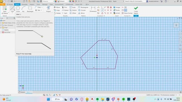Click the Fix constraint lock icon
Image resolution: width=182 pixels, height=102 pixels.
tap(111, 7)
